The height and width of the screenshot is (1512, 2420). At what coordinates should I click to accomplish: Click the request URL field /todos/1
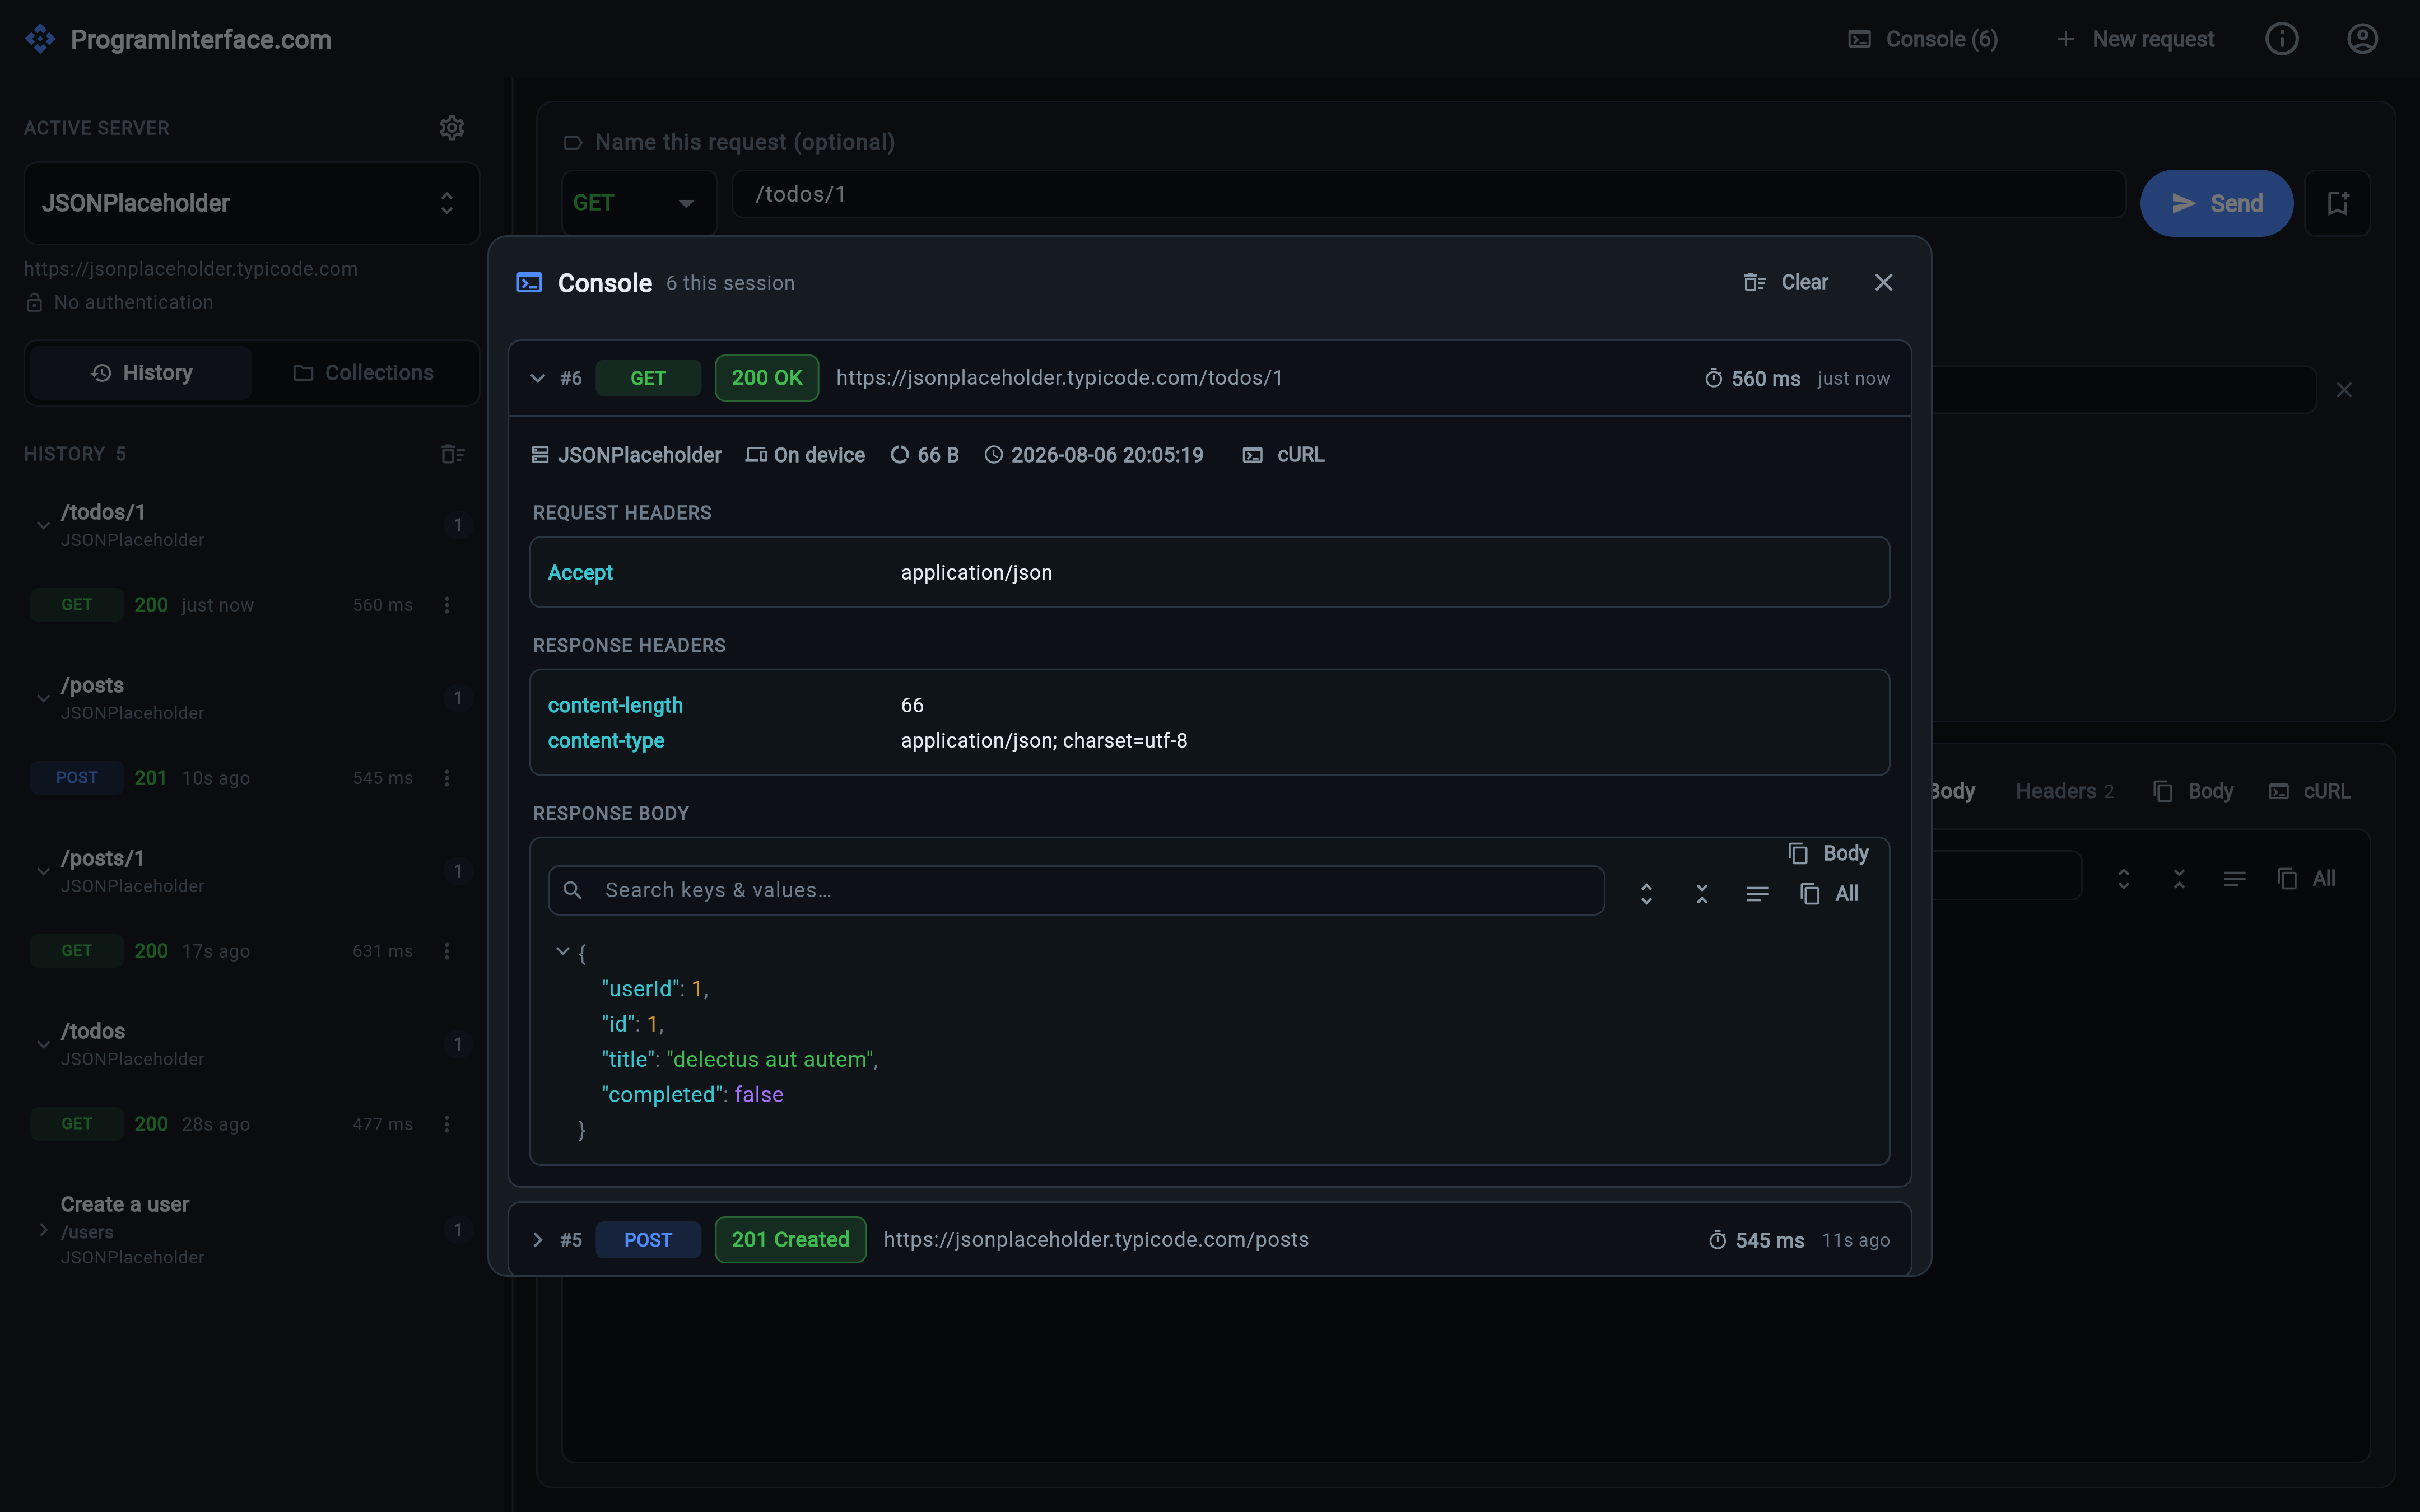coord(1428,194)
